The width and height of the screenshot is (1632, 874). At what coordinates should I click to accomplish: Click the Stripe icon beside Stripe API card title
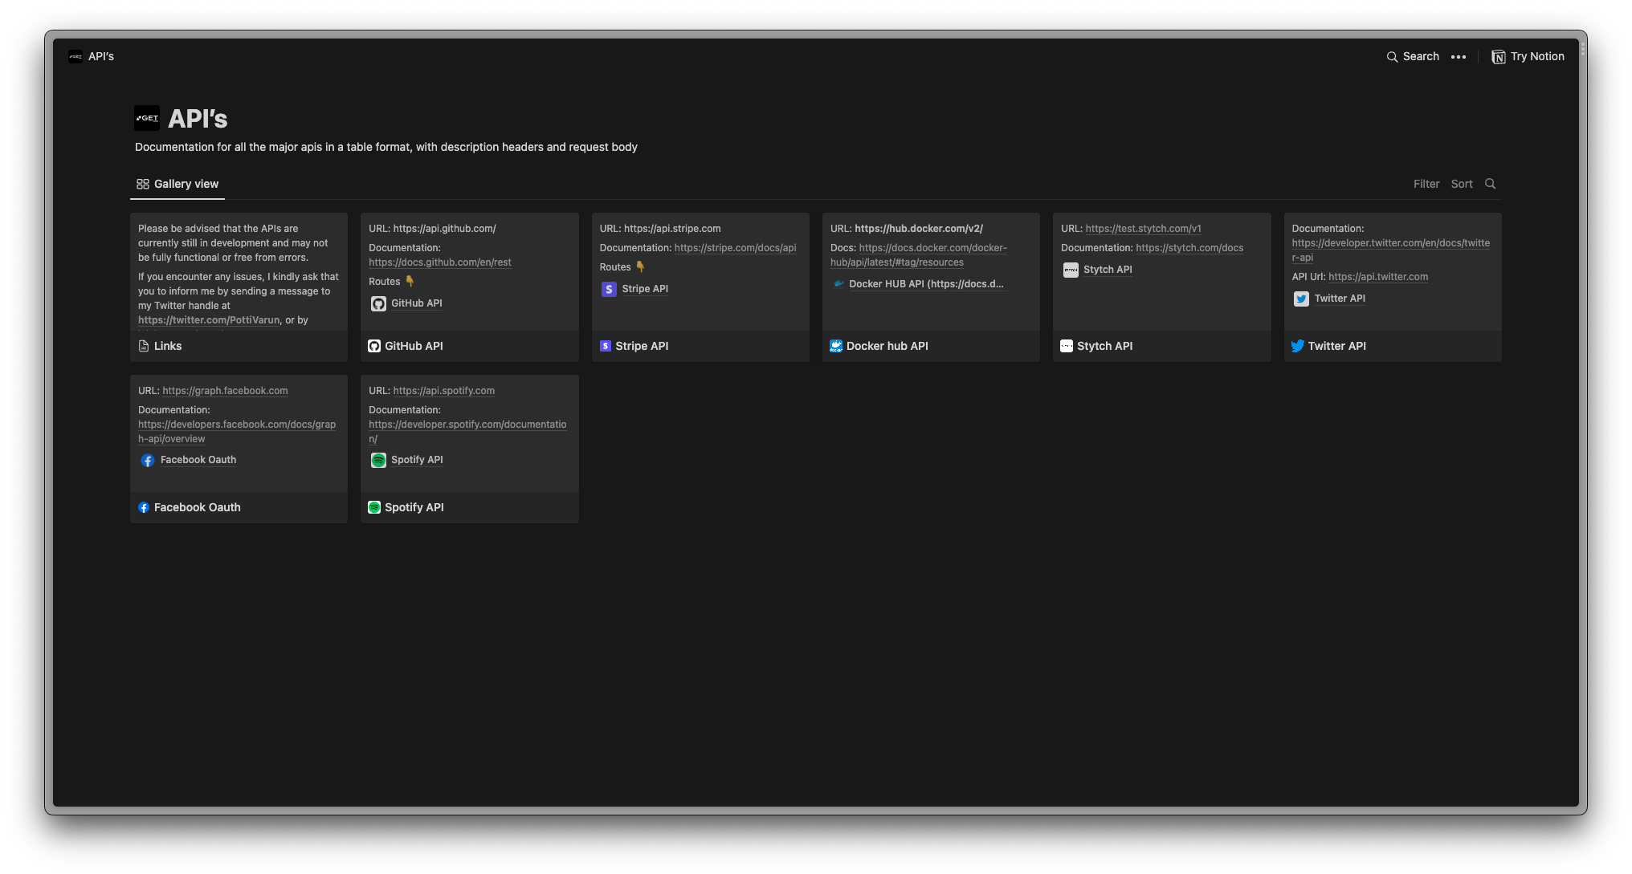click(606, 346)
